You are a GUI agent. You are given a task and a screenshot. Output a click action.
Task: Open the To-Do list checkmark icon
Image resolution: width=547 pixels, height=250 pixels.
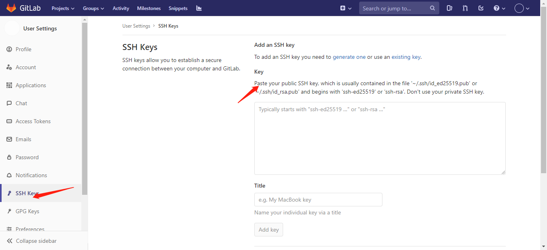pos(481,8)
